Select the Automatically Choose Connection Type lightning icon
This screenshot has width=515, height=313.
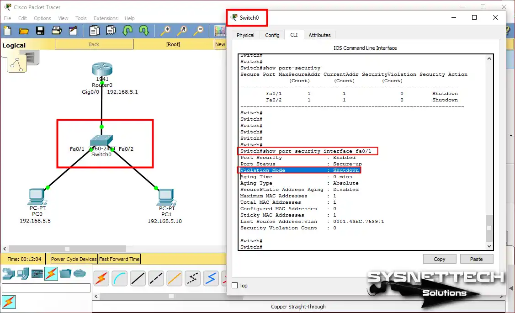pos(101,278)
